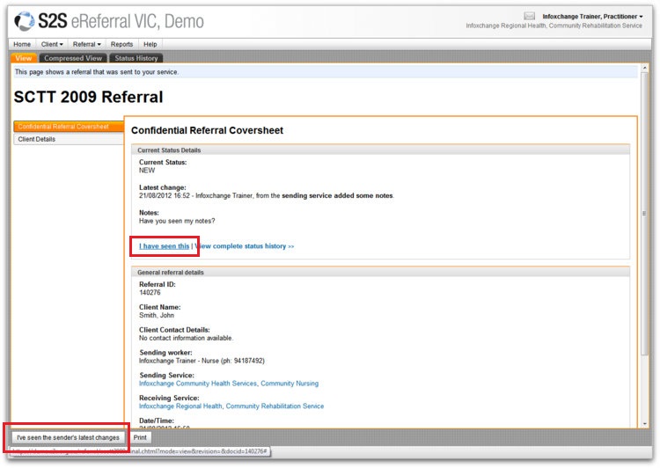Viewport: 660px width, 468px height.
Task: Expand the Client menu dropdown
Action: pos(52,44)
